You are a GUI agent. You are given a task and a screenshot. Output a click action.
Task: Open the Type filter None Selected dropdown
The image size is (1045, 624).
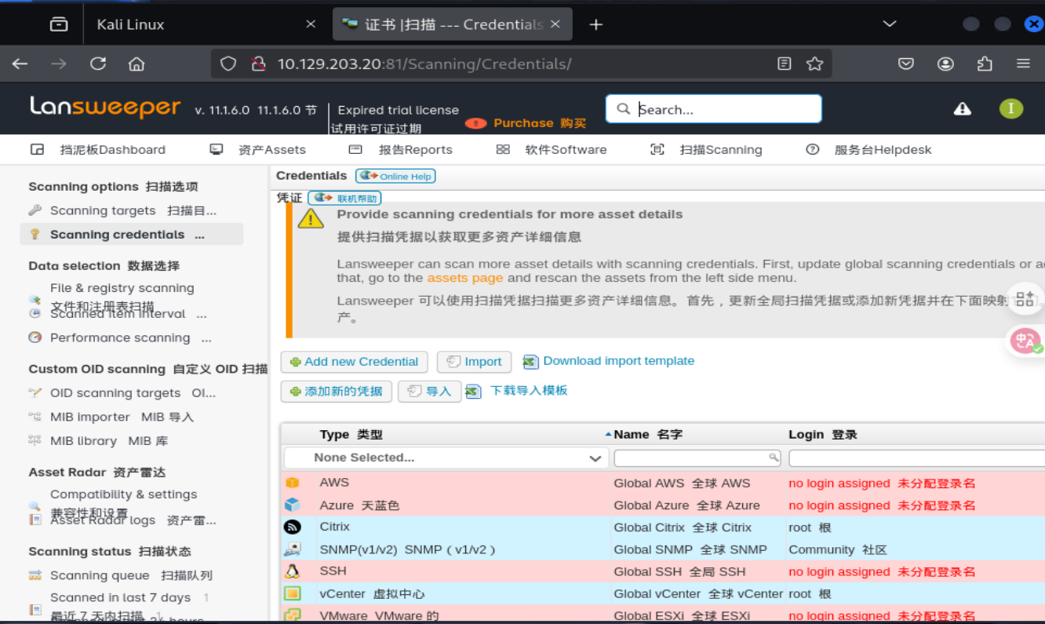coord(446,458)
